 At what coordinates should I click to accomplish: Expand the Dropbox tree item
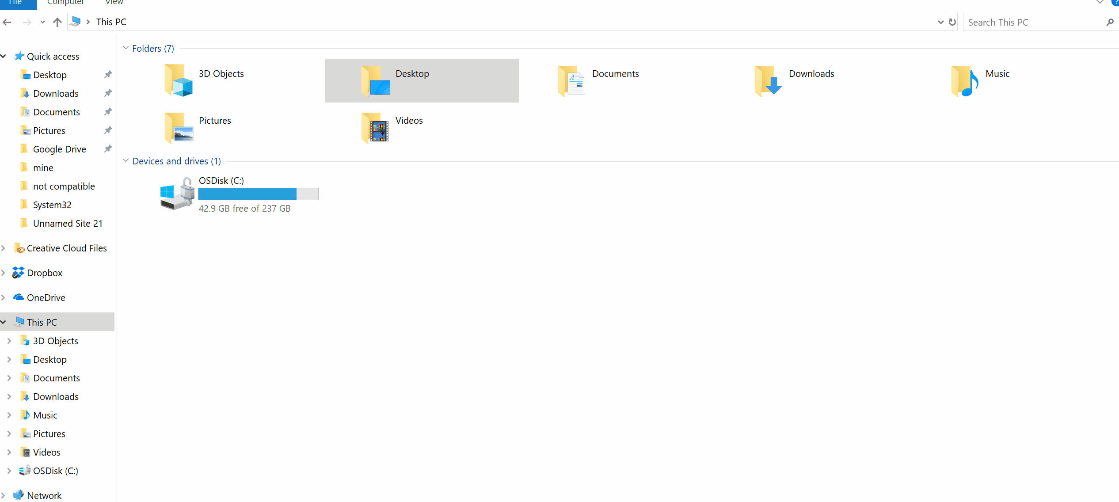(4, 272)
